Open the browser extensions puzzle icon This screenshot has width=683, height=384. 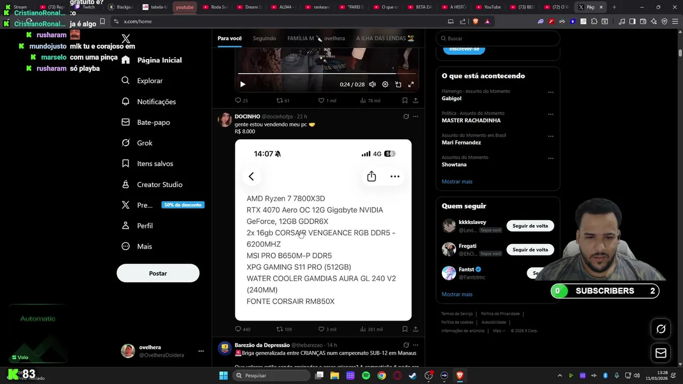click(x=594, y=21)
